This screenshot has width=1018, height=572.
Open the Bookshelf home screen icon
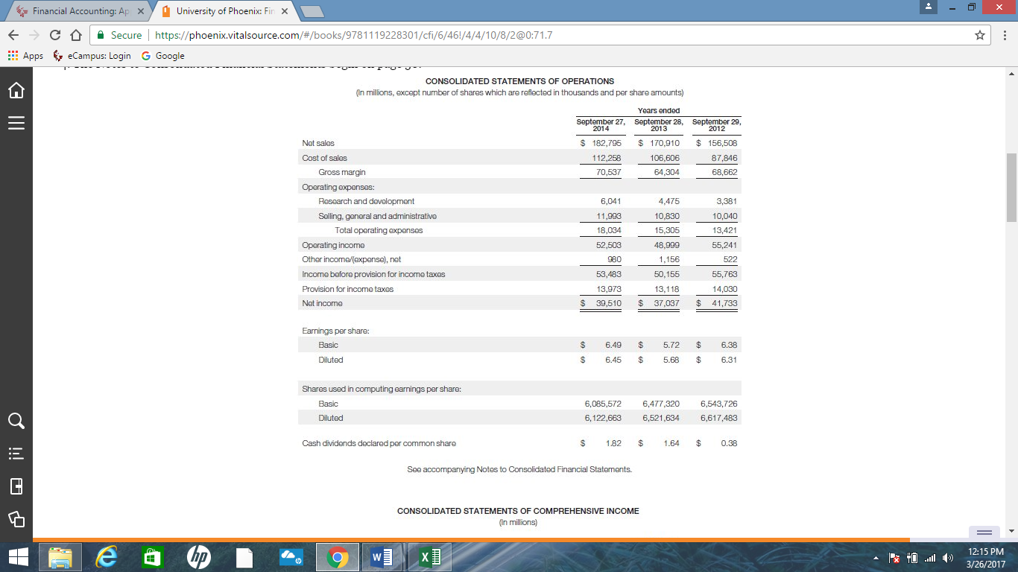pyautogui.click(x=15, y=89)
